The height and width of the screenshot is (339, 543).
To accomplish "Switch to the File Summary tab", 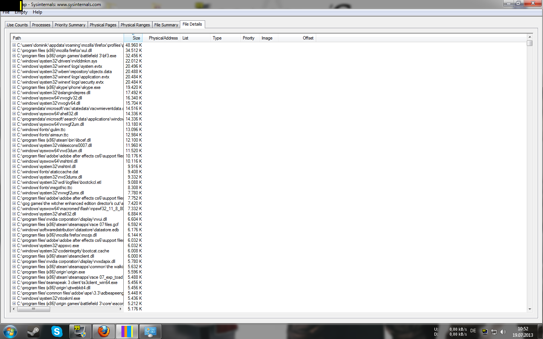I will point(166,25).
